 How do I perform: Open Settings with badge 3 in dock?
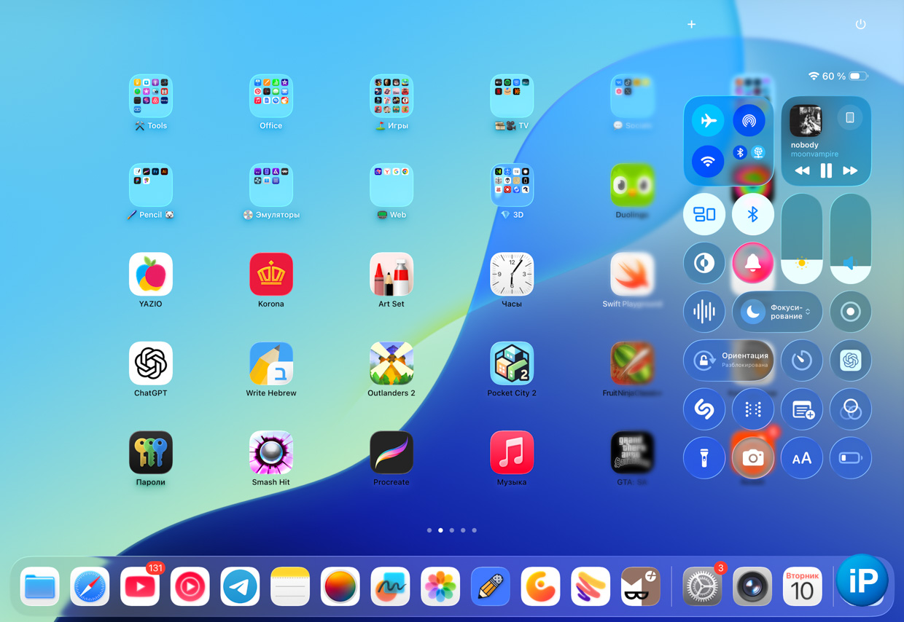coord(702,586)
